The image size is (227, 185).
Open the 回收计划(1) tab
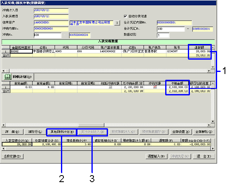(x=19, y=77)
